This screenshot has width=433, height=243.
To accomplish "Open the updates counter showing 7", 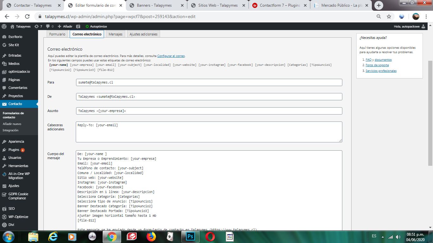I will tap(38, 27).
